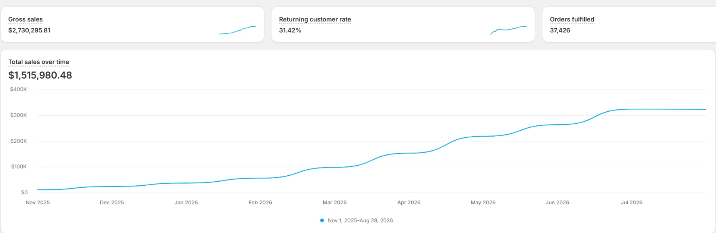Open the Gross sales sparkline chart
This screenshot has height=233, width=716.
click(237, 30)
